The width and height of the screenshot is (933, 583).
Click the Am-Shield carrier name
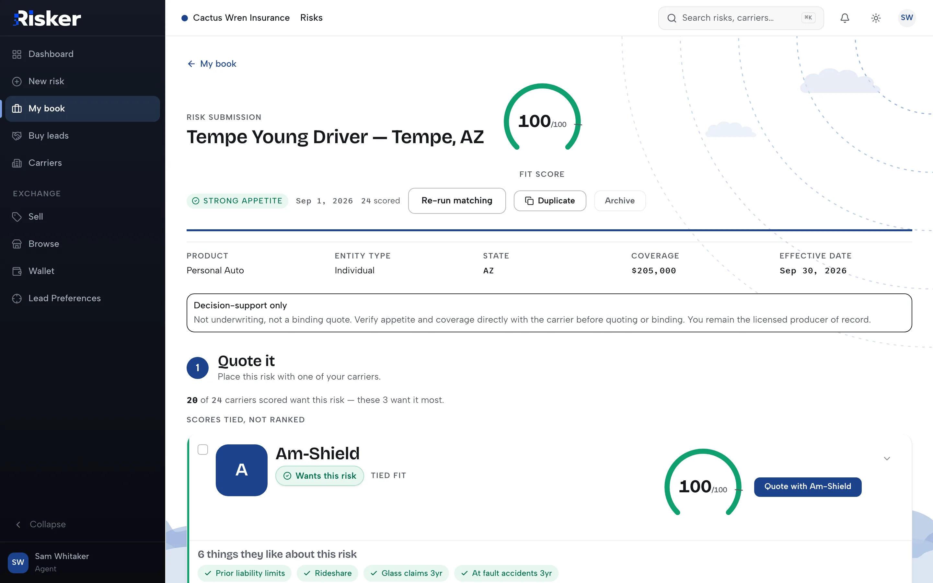[317, 453]
